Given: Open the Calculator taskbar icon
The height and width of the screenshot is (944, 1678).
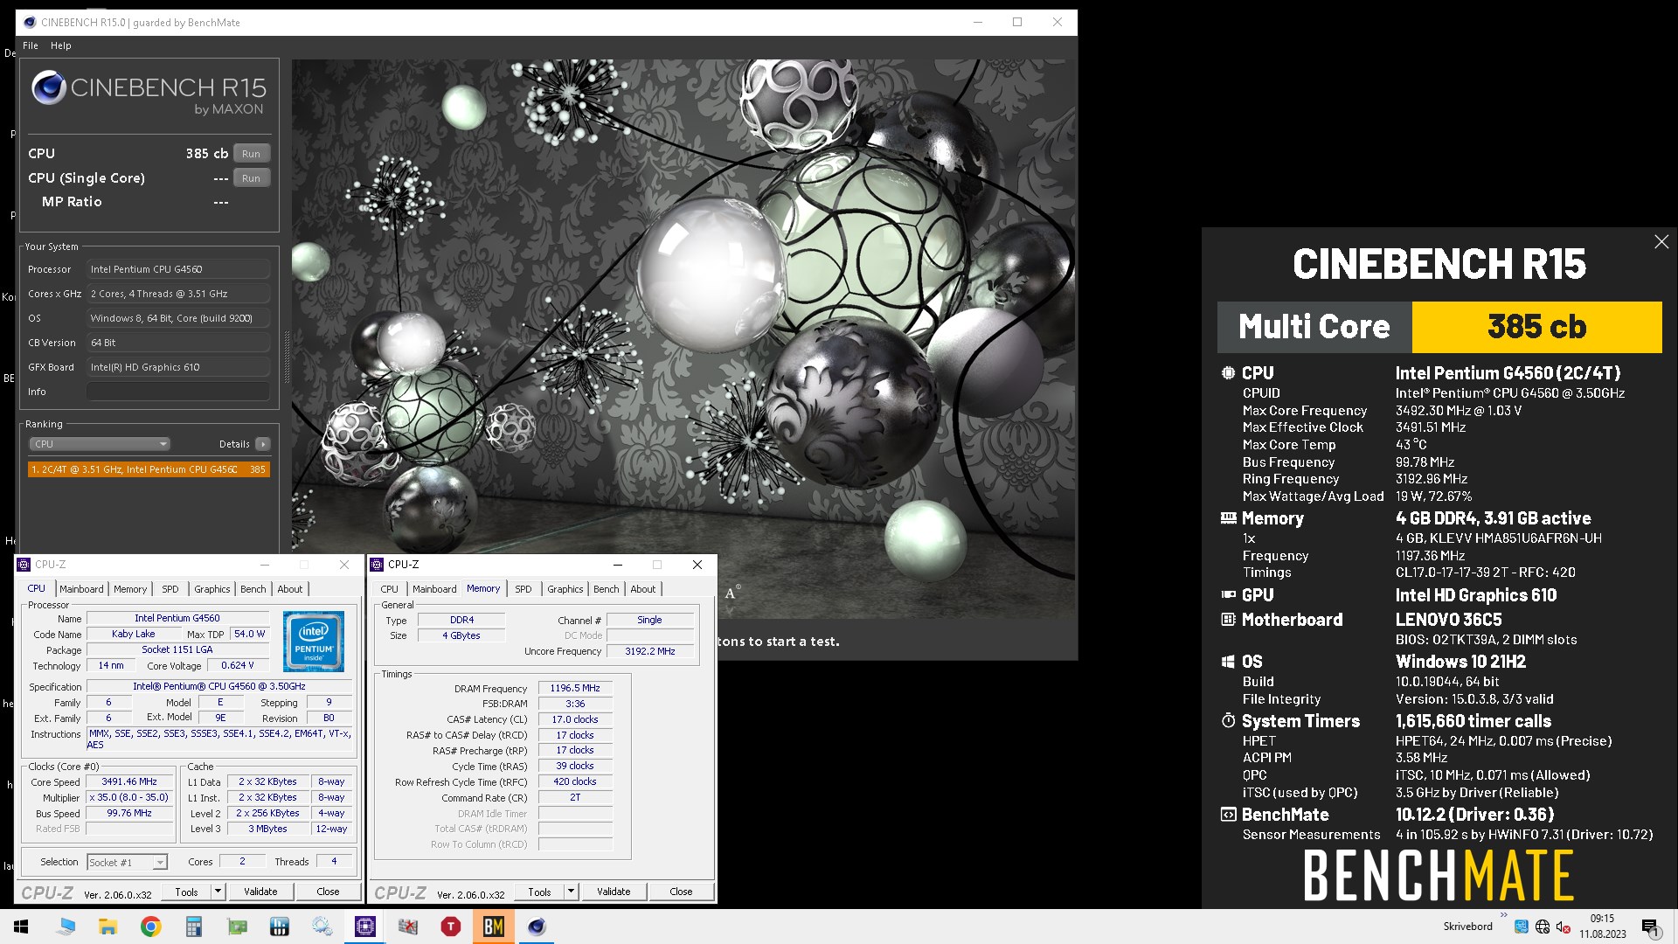Looking at the screenshot, I should point(194,927).
